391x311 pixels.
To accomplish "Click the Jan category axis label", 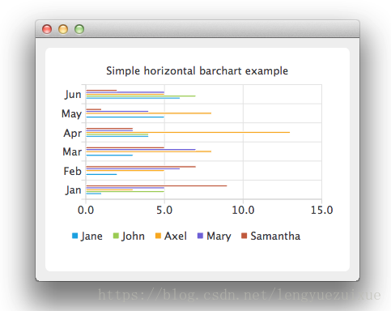I will coord(73,190).
